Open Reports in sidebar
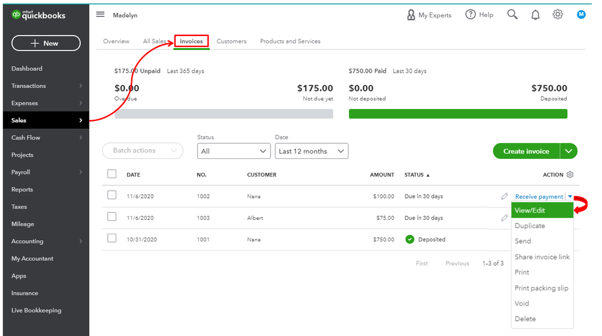 [22, 190]
